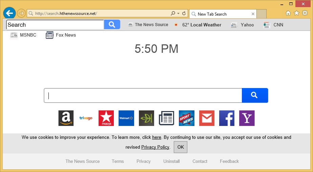Screen dimensions: 313x172
Task: Open the Yahoo toolbar shortcut
Action: [242, 25]
